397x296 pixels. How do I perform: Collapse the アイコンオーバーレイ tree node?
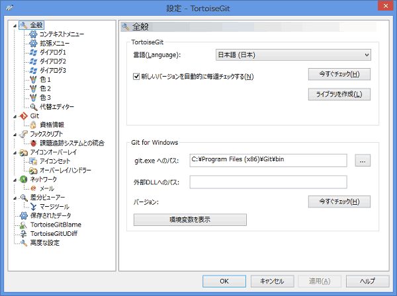(15, 153)
